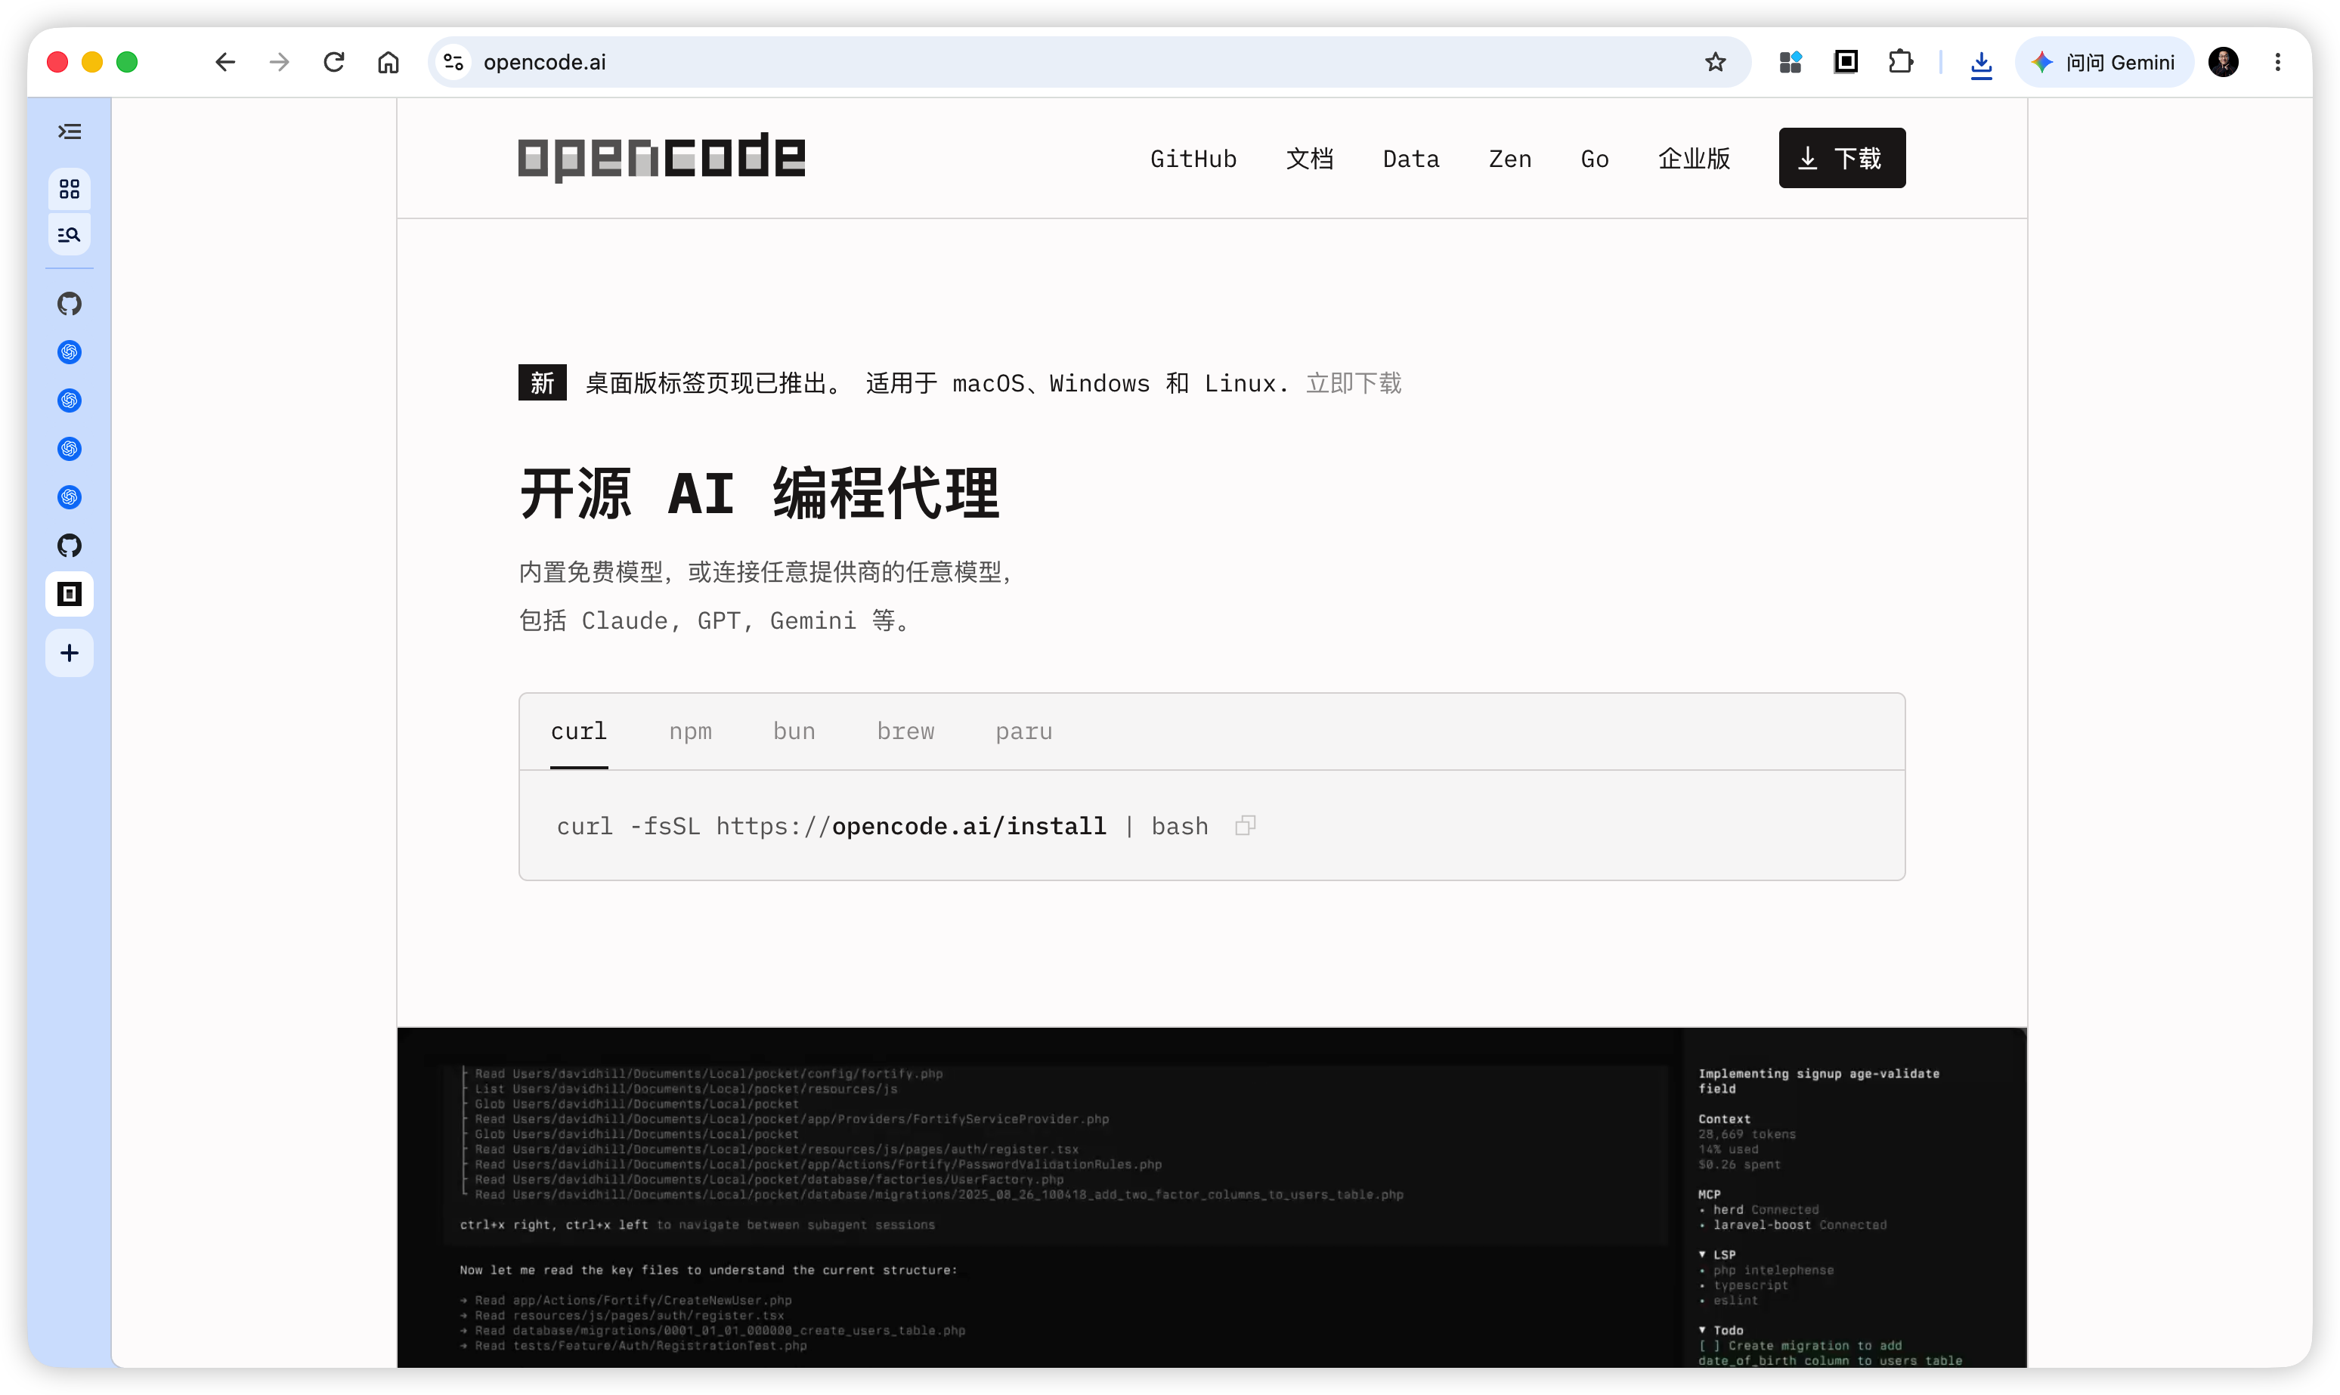
Task: Switch to the GitHub tab below the tab search icon
Action: pyautogui.click(x=70, y=304)
